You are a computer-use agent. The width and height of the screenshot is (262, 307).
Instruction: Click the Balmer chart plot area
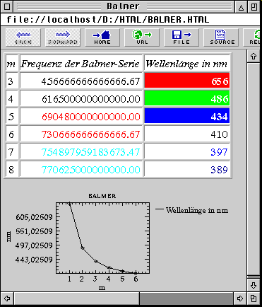coord(102,238)
